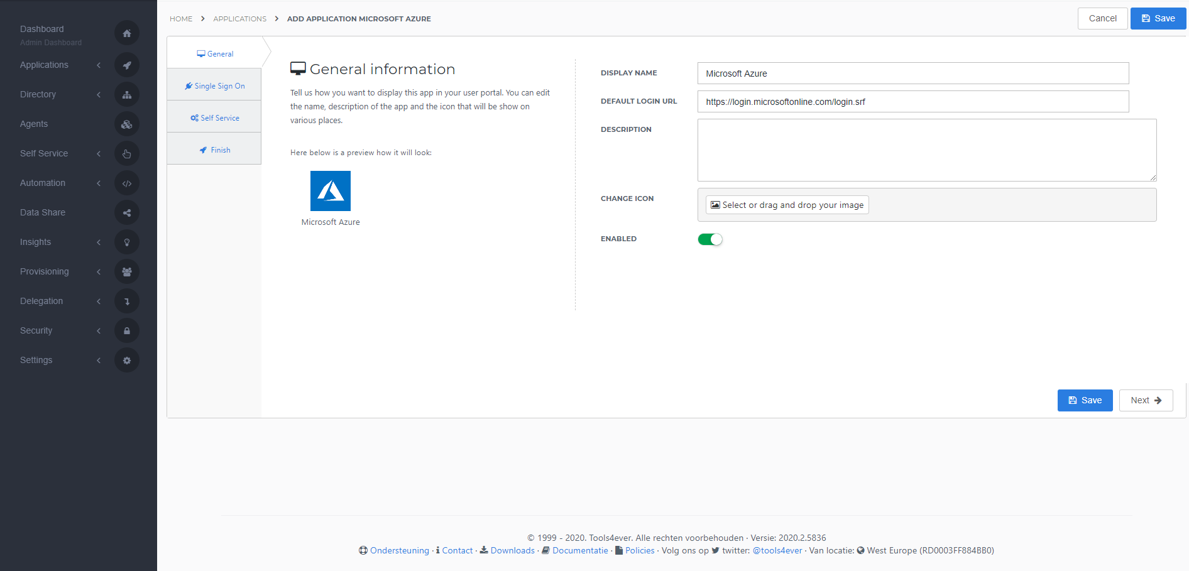
Task: Toggle the Enabled switch off
Action: click(x=710, y=239)
